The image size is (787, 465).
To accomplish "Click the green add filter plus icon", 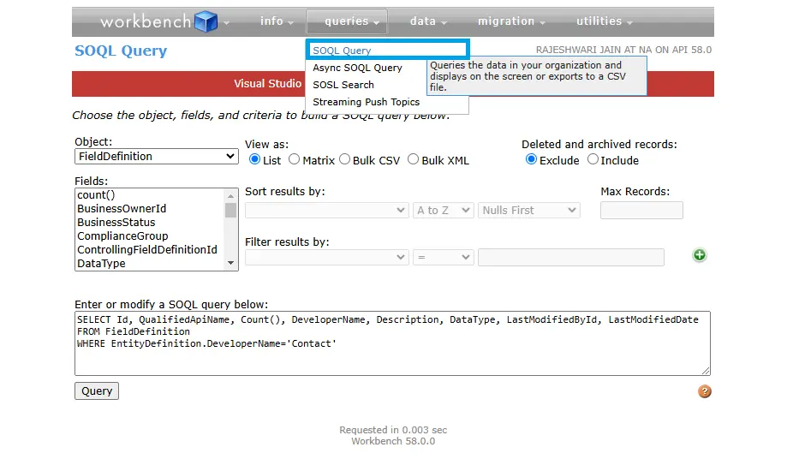I will coord(700,255).
